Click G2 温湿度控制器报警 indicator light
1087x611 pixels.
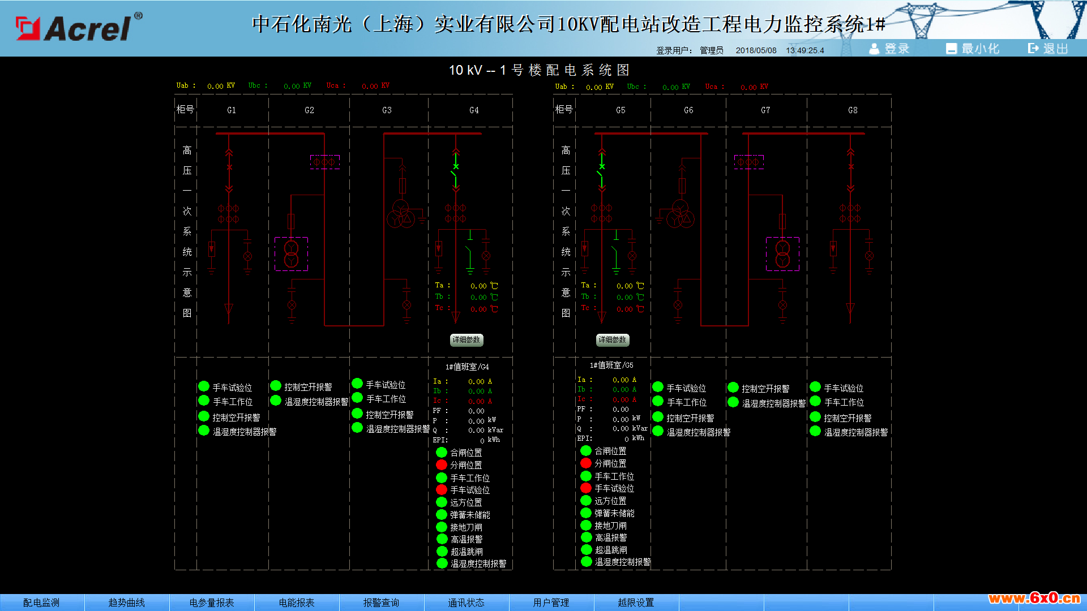[x=276, y=401]
